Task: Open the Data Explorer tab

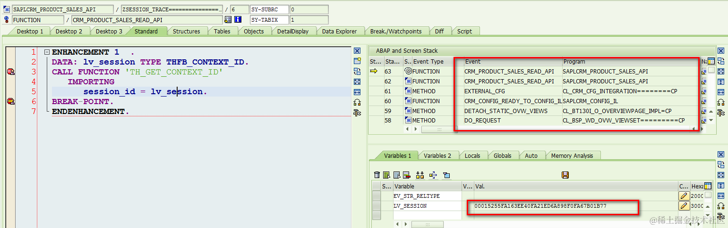Action: pyautogui.click(x=339, y=31)
